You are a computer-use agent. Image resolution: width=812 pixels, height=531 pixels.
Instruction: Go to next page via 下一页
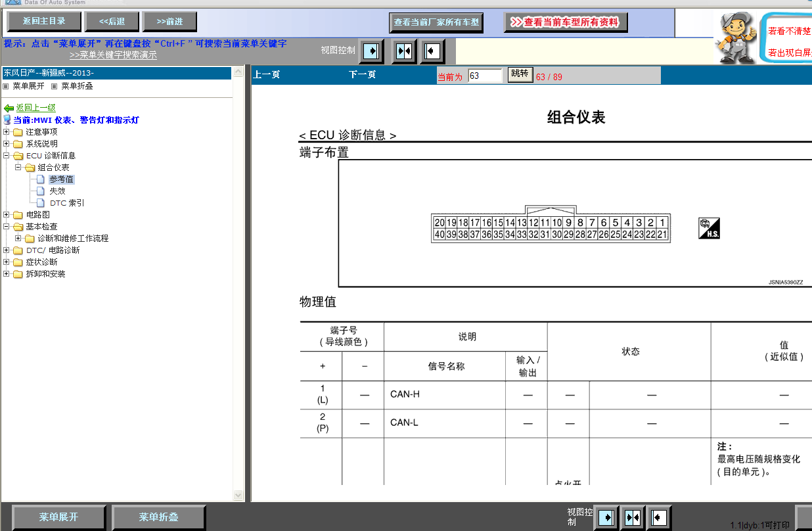[362, 75]
